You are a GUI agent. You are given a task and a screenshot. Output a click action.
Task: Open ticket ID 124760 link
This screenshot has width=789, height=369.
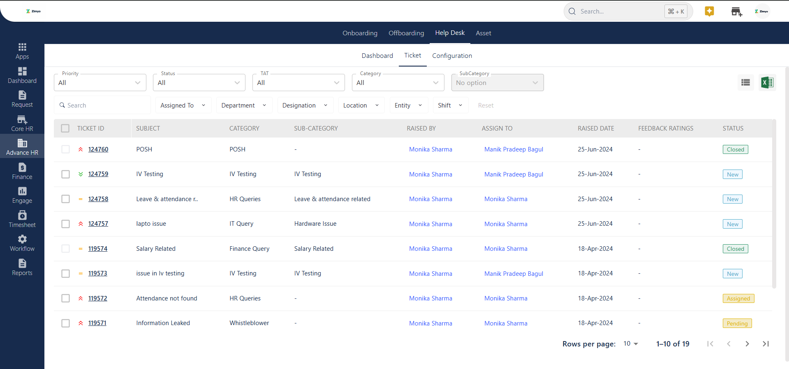[x=98, y=149]
